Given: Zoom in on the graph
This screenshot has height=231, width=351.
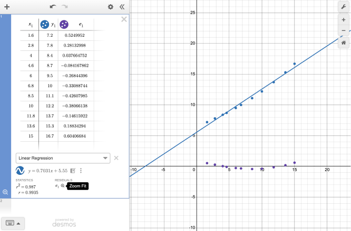Looking at the screenshot, I should (x=344, y=19).
